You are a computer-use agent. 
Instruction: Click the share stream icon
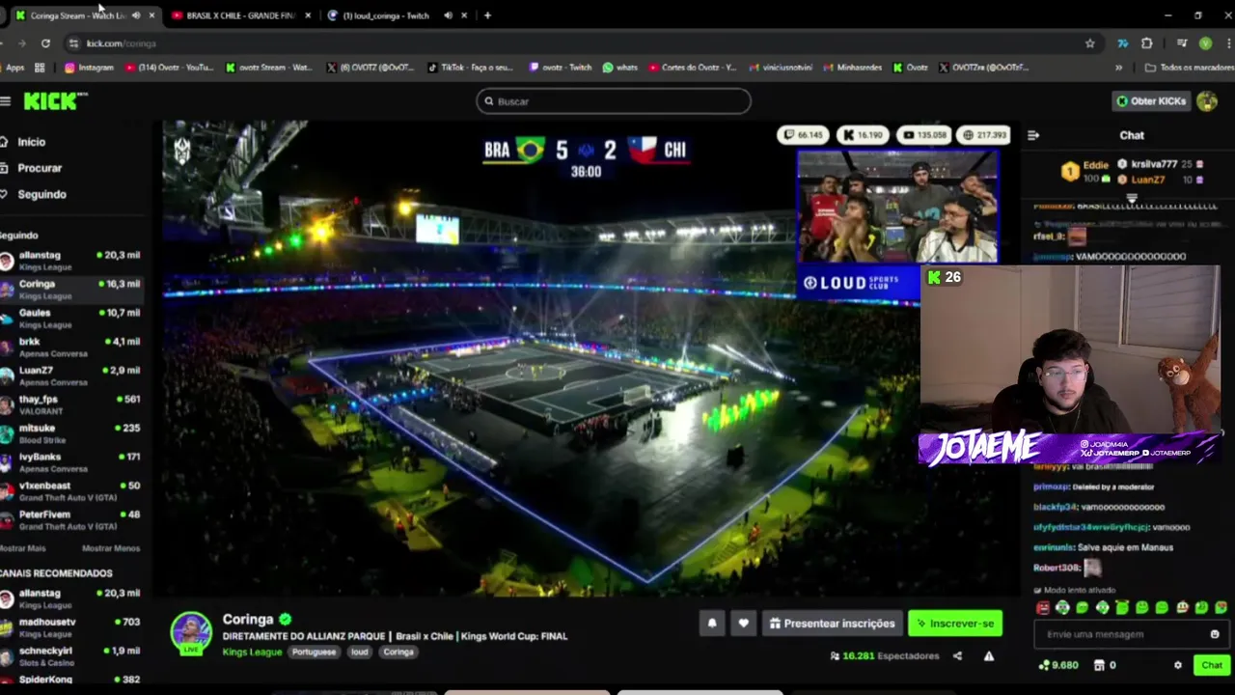[x=957, y=656]
